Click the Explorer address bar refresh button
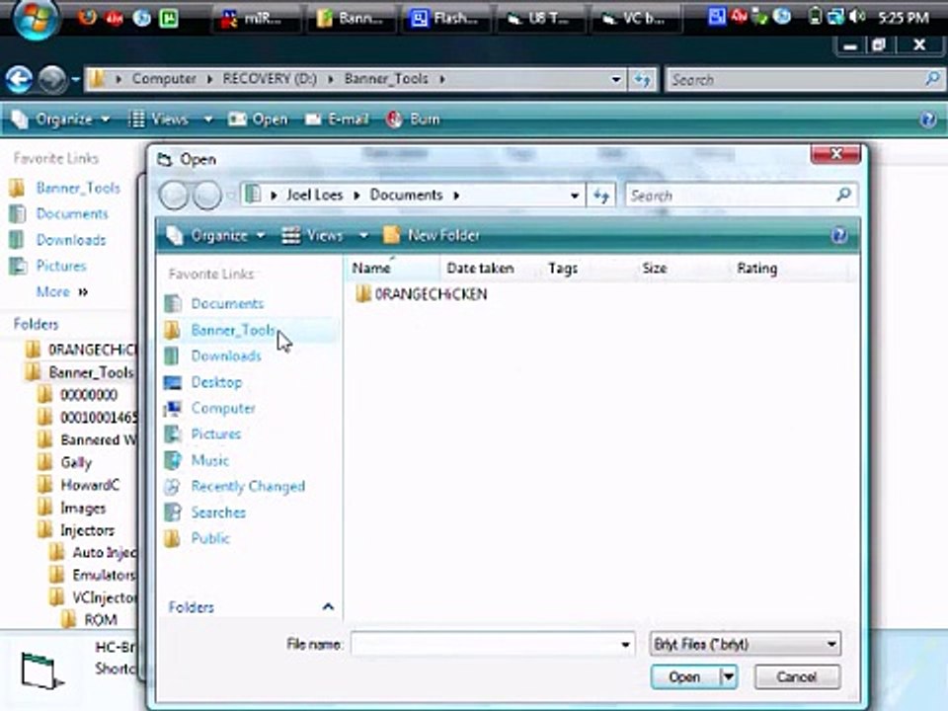 point(642,79)
